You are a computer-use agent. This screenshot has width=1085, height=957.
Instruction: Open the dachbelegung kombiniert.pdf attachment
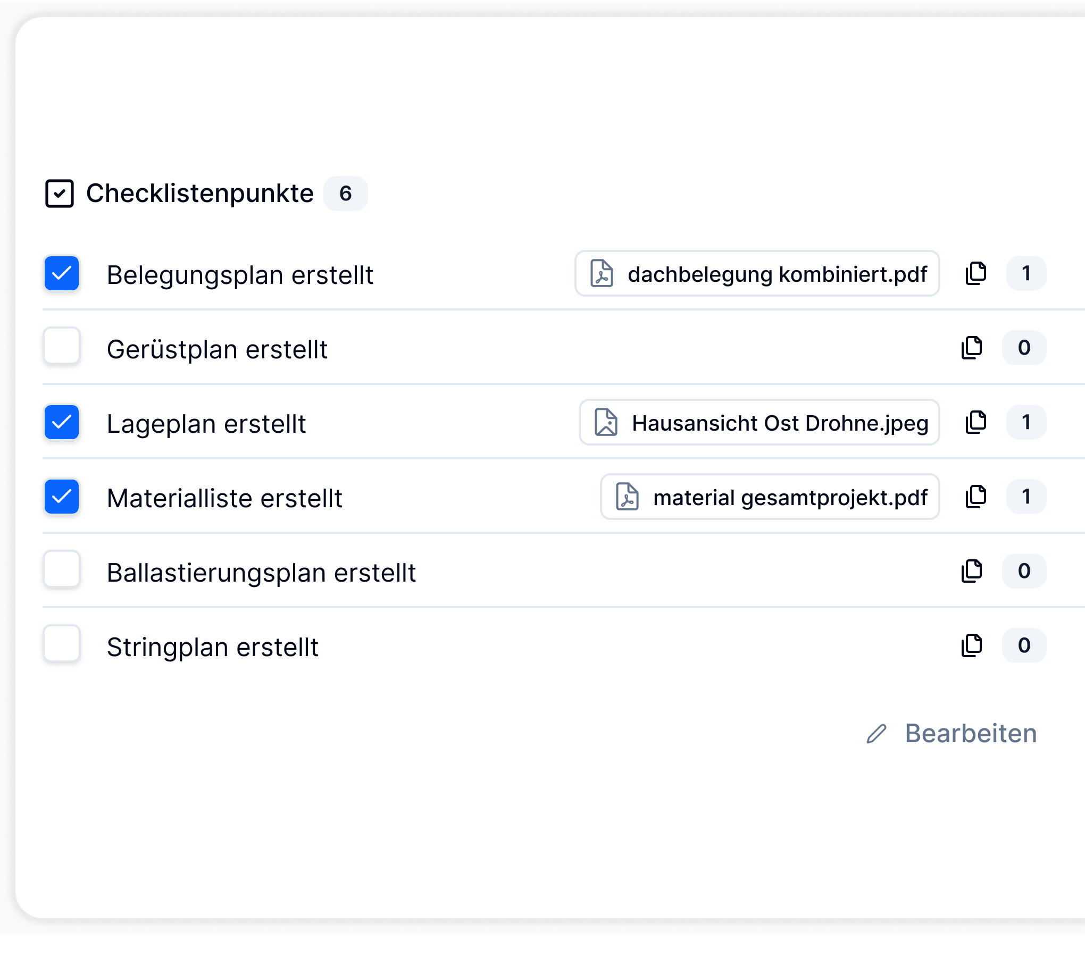[757, 273]
